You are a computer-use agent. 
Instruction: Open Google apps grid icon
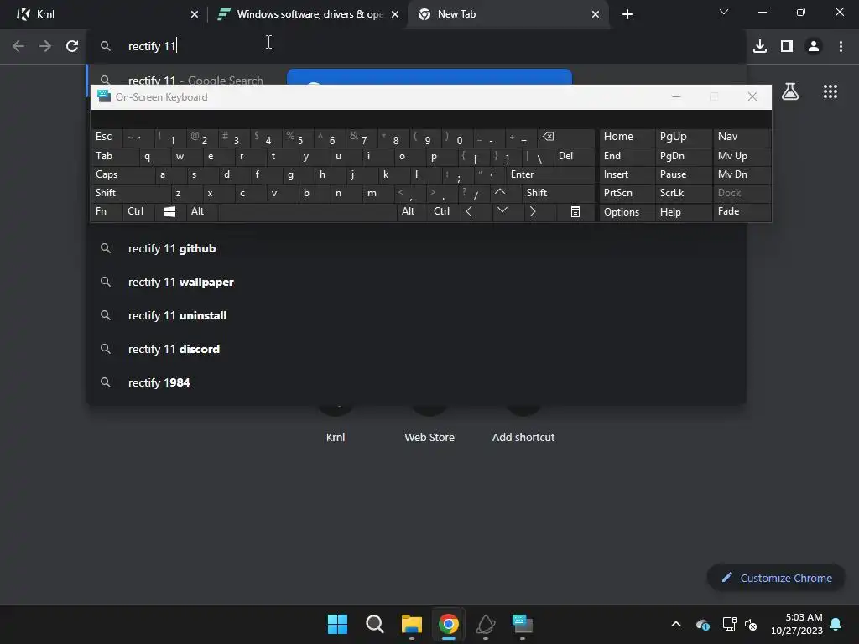[x=830, y=91]
